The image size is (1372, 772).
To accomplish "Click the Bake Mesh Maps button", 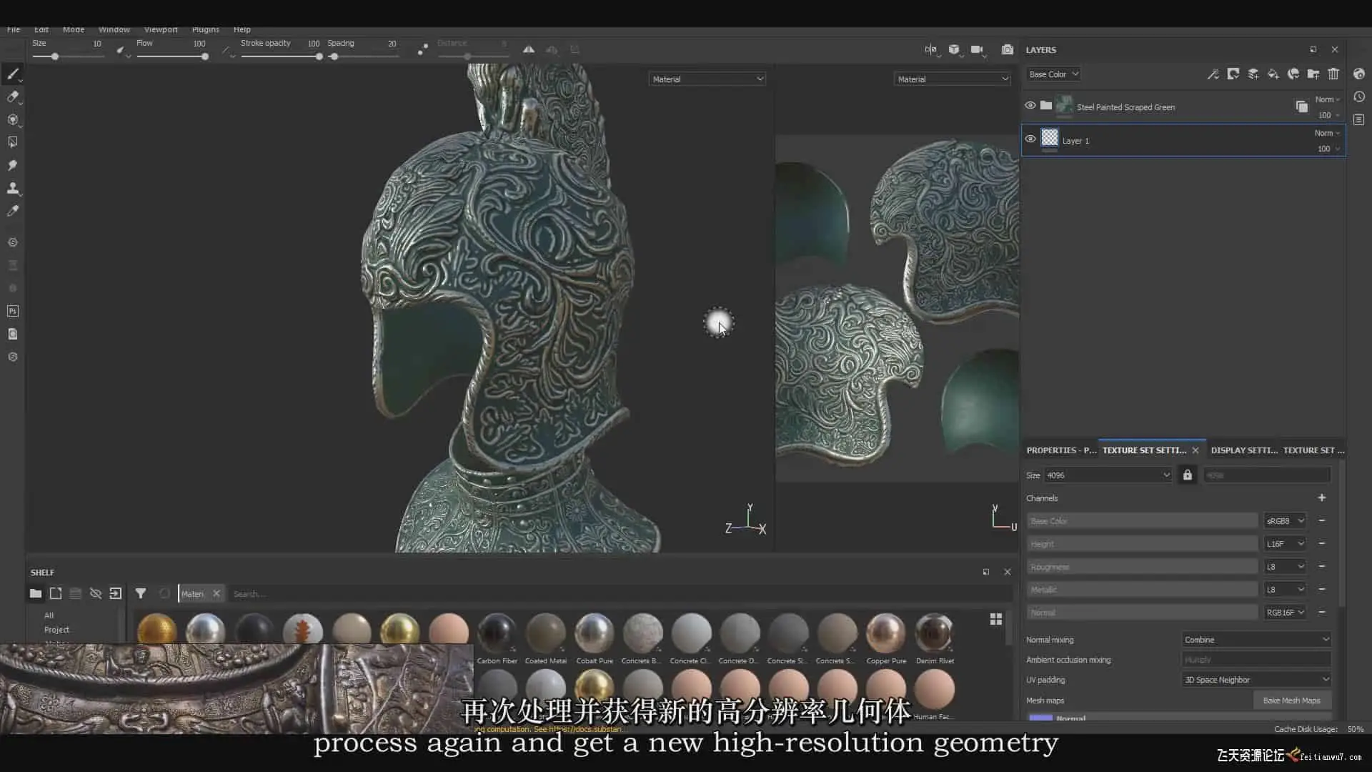I will [x=1291, y=701].
